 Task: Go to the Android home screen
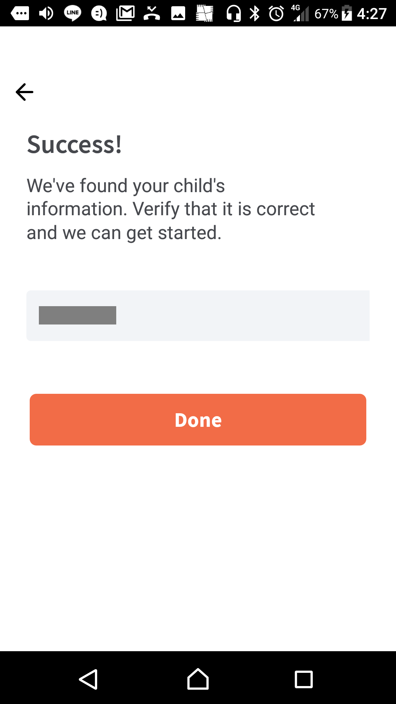[x=198, y=679]
